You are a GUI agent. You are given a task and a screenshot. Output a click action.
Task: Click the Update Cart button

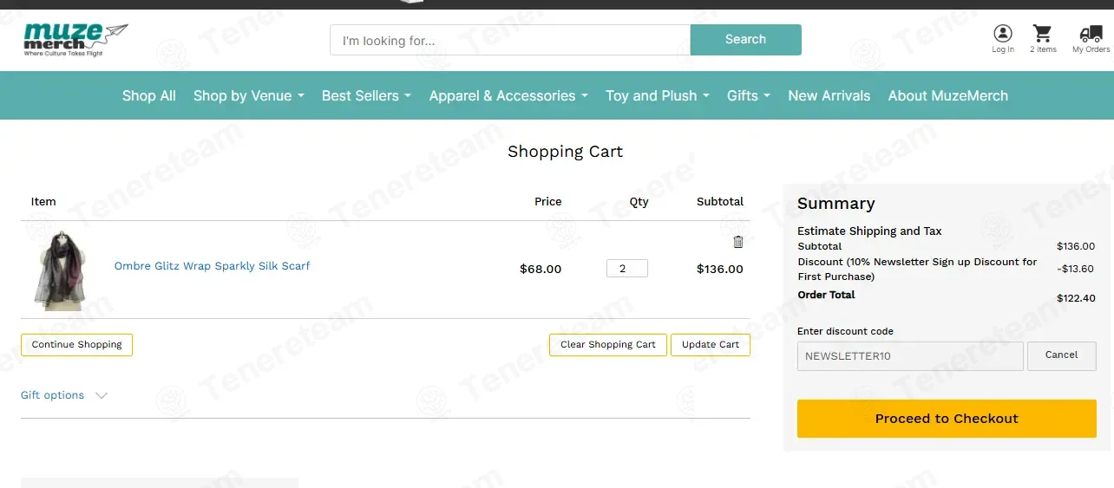(711, 345)
